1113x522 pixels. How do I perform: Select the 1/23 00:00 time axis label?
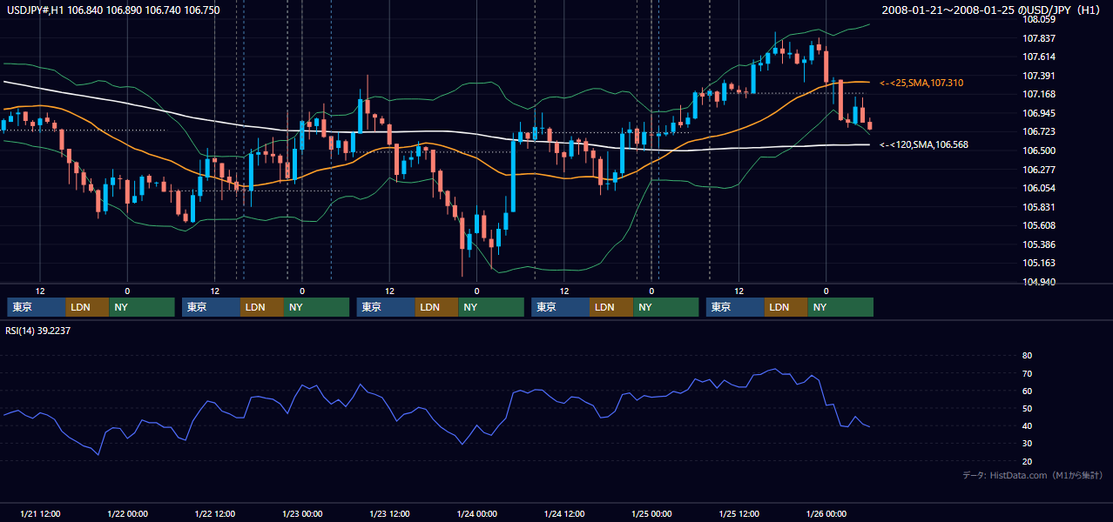click(x=302, y=513)
